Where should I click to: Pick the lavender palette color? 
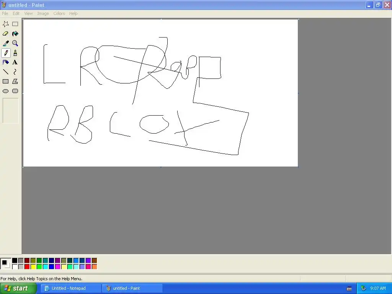[82, 267]
